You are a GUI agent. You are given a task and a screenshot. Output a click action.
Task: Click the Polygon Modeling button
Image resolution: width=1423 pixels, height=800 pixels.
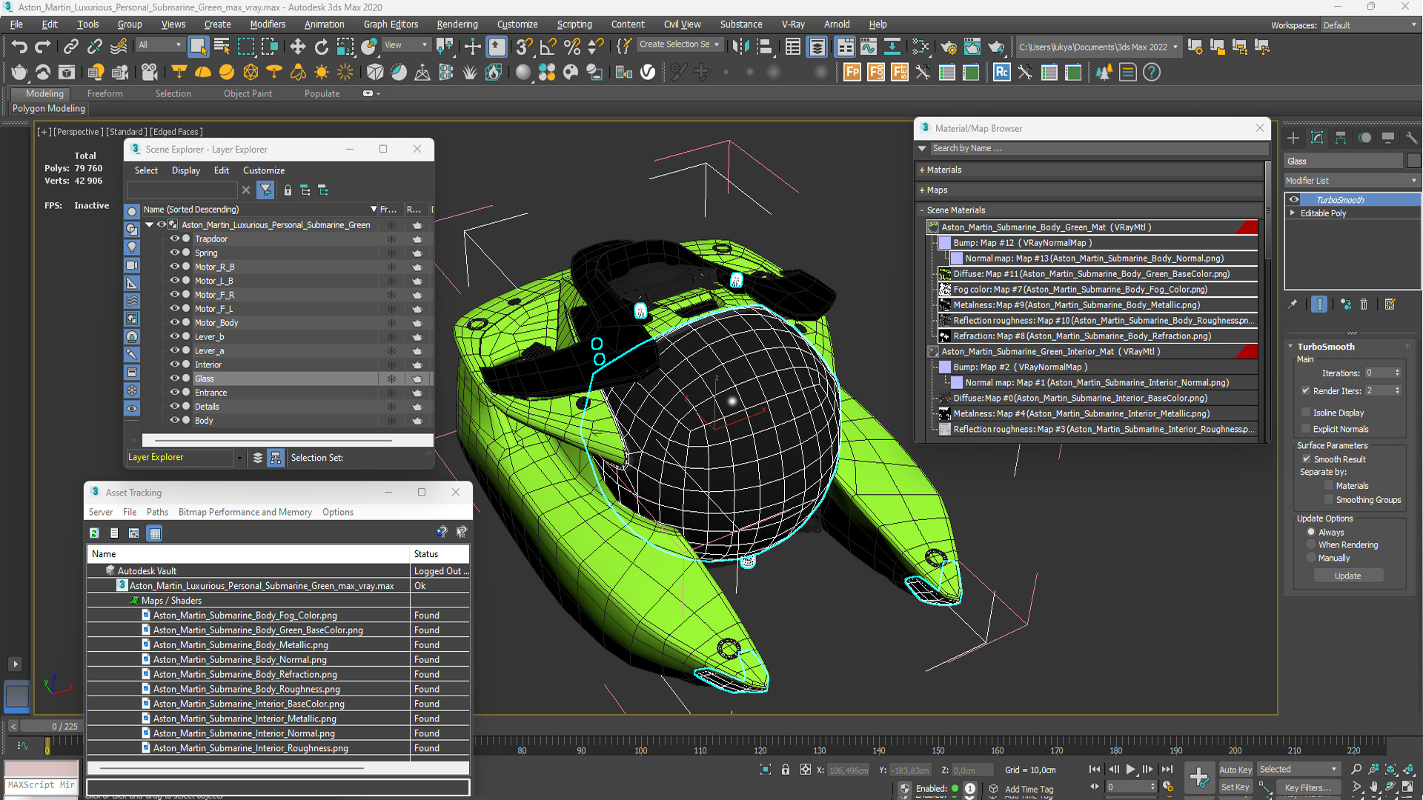pos(49,109)
